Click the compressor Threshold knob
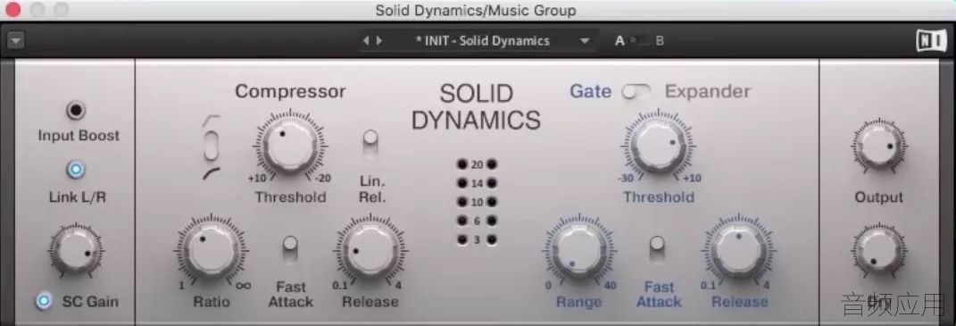The image size is (956, 326). (289, 146)
